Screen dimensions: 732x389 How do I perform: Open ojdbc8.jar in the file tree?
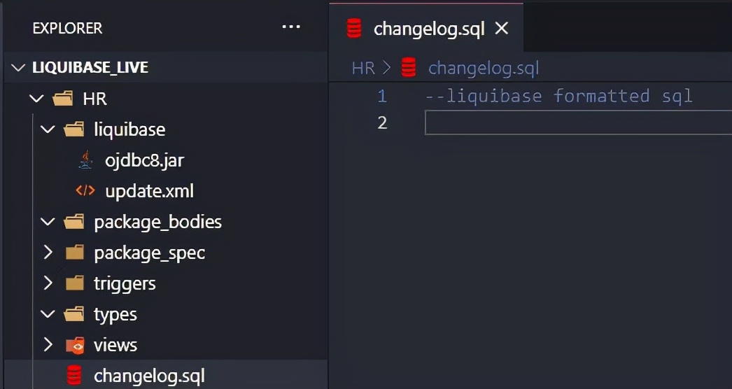(145, 160)
